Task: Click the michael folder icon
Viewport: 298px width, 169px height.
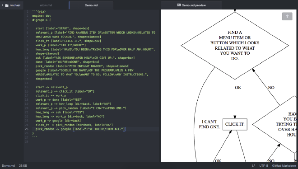Action: pos(7,5)
